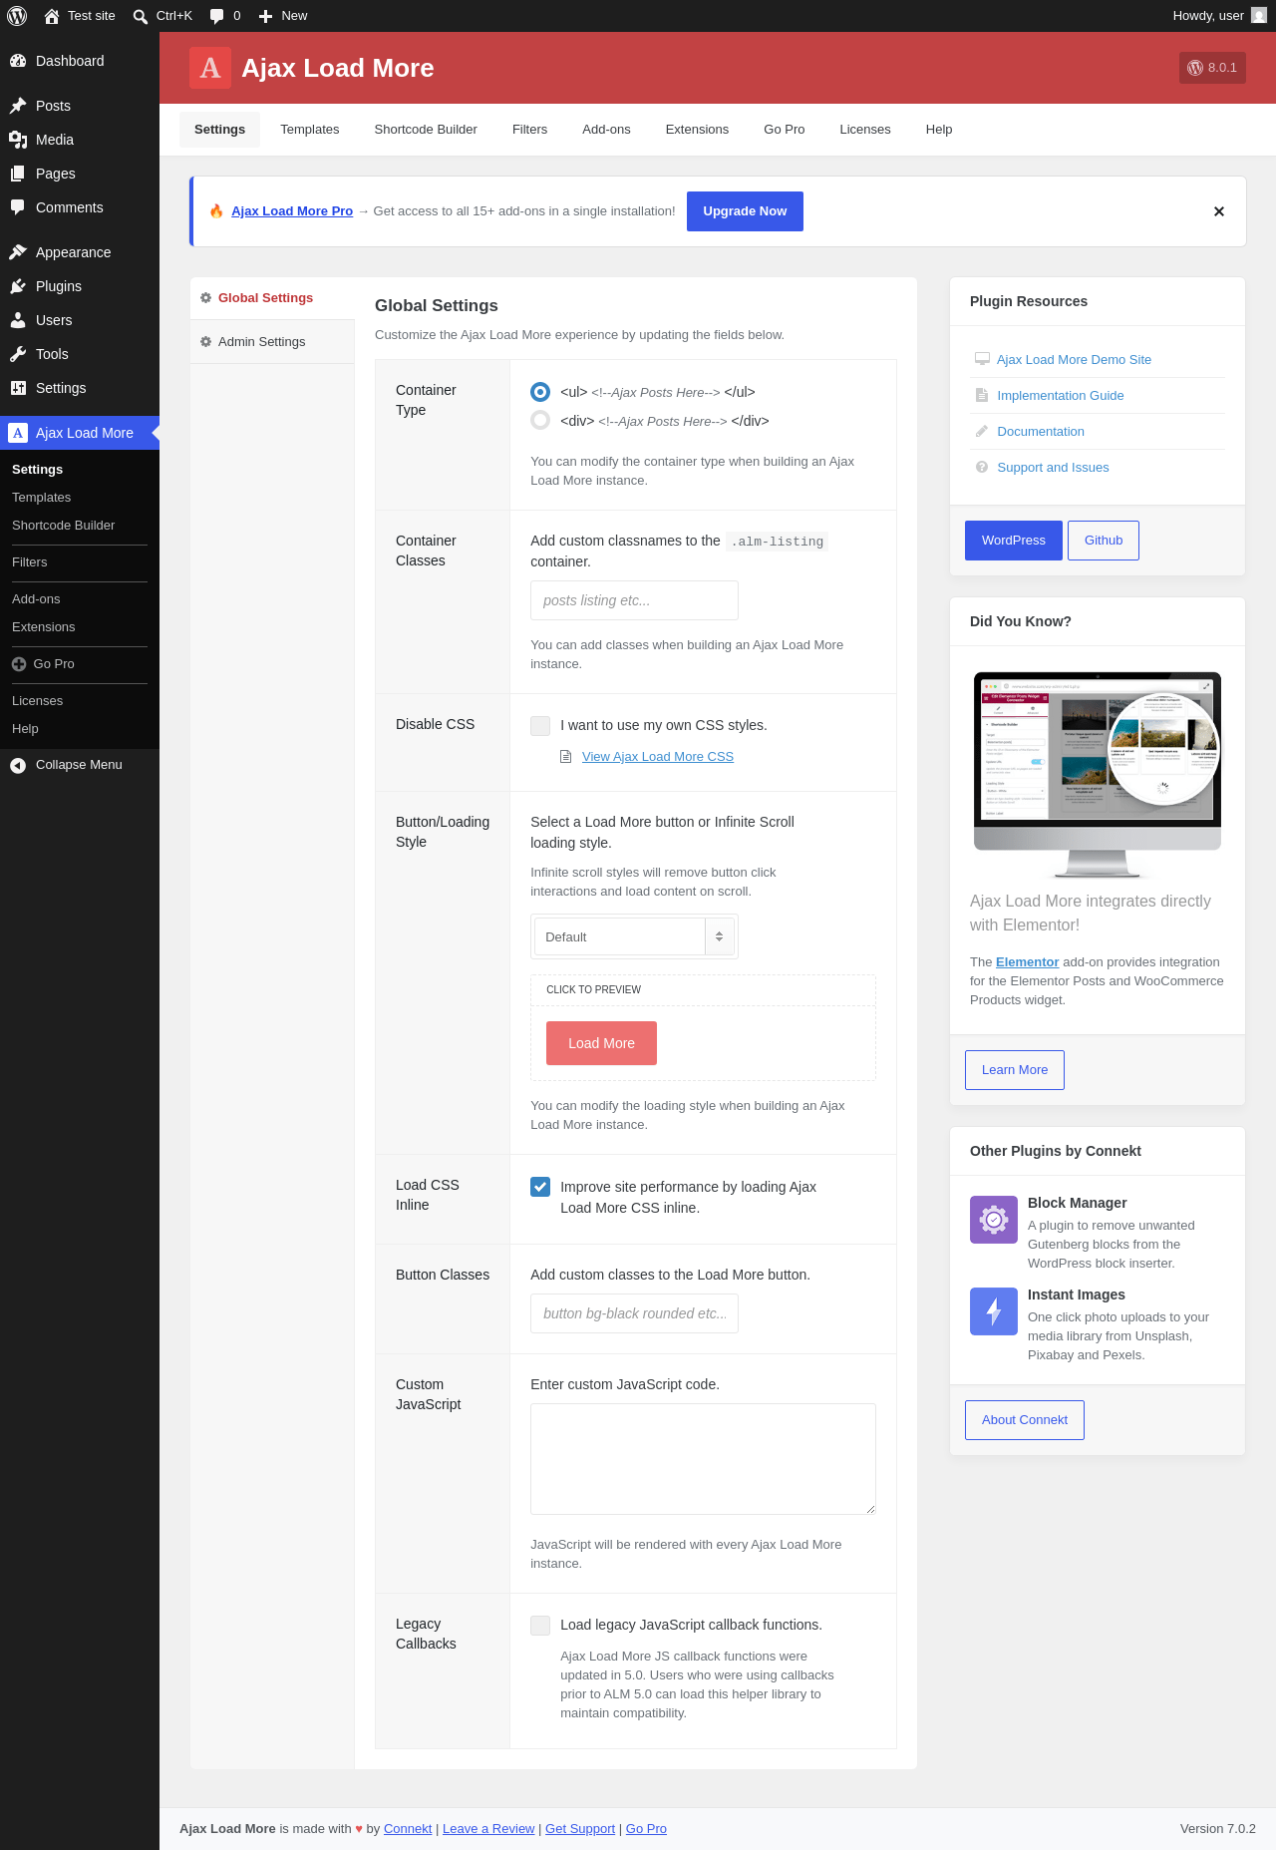
Task: Click the Get Support footer link
Action: pos(580,1829)
